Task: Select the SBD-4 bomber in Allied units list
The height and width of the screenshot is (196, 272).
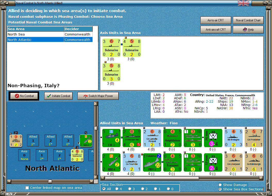Action: click(x=111, y=162)
